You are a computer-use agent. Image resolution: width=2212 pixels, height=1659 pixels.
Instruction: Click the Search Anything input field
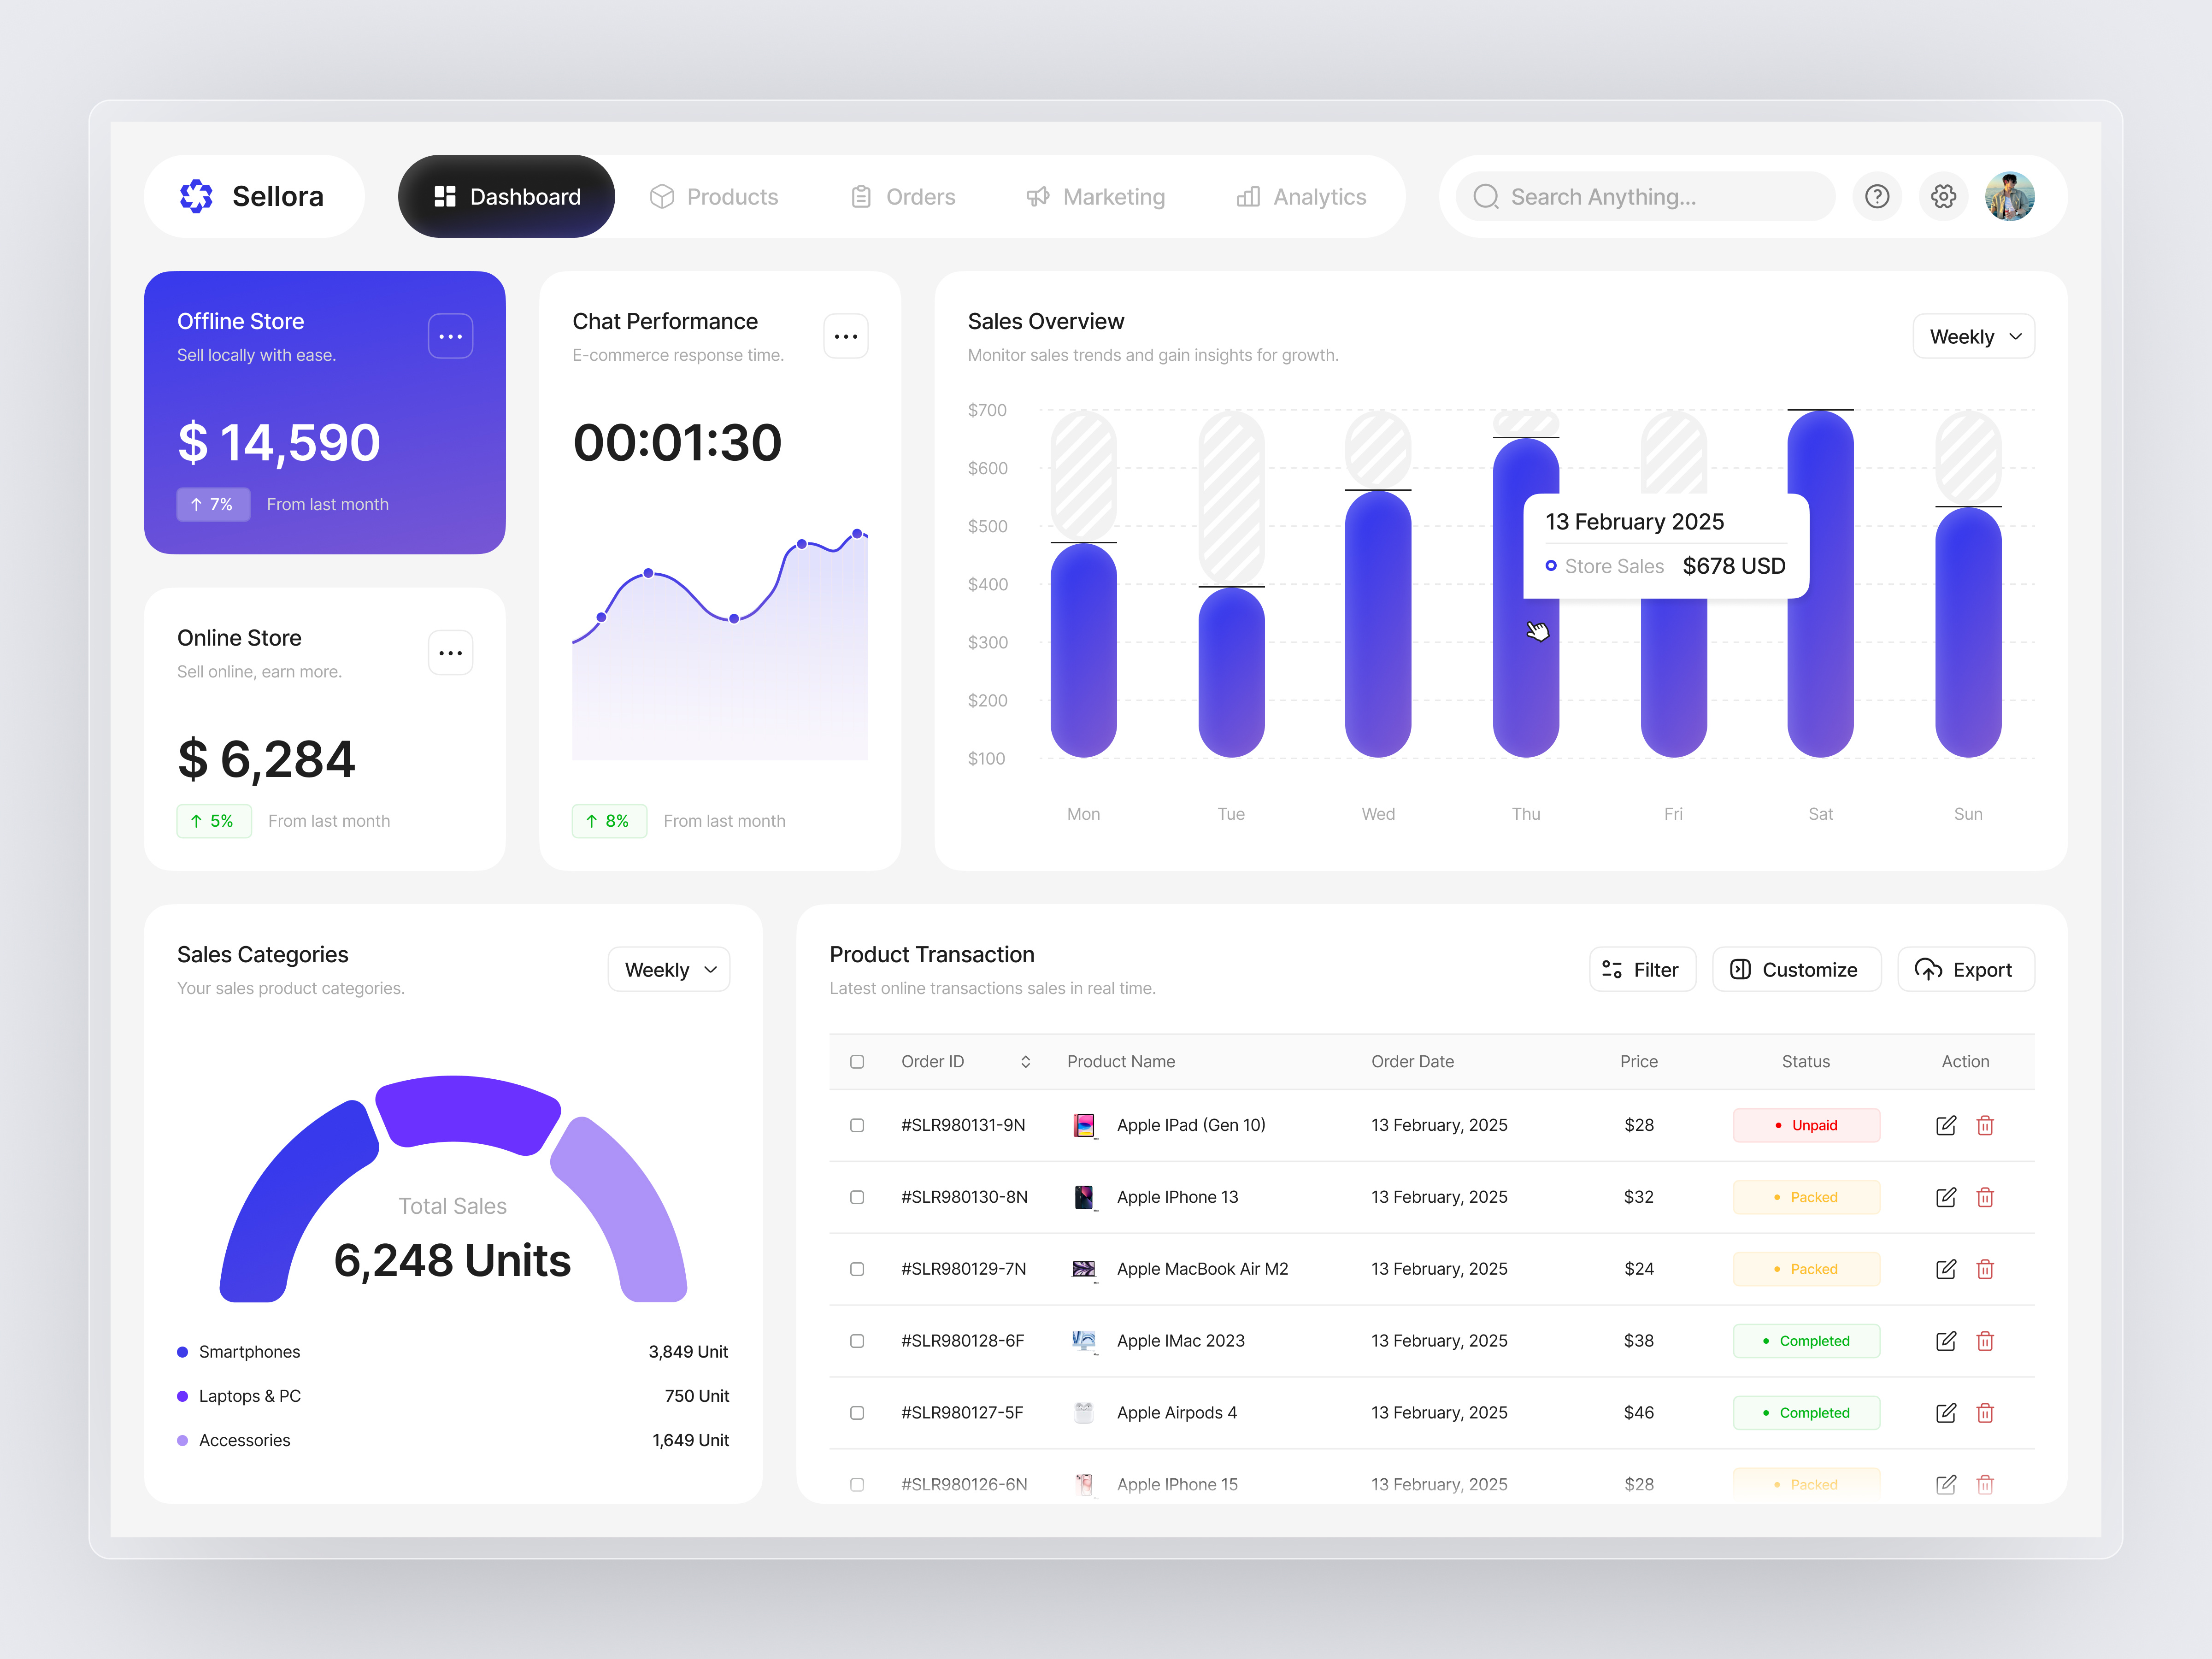tap(1640, 196)
